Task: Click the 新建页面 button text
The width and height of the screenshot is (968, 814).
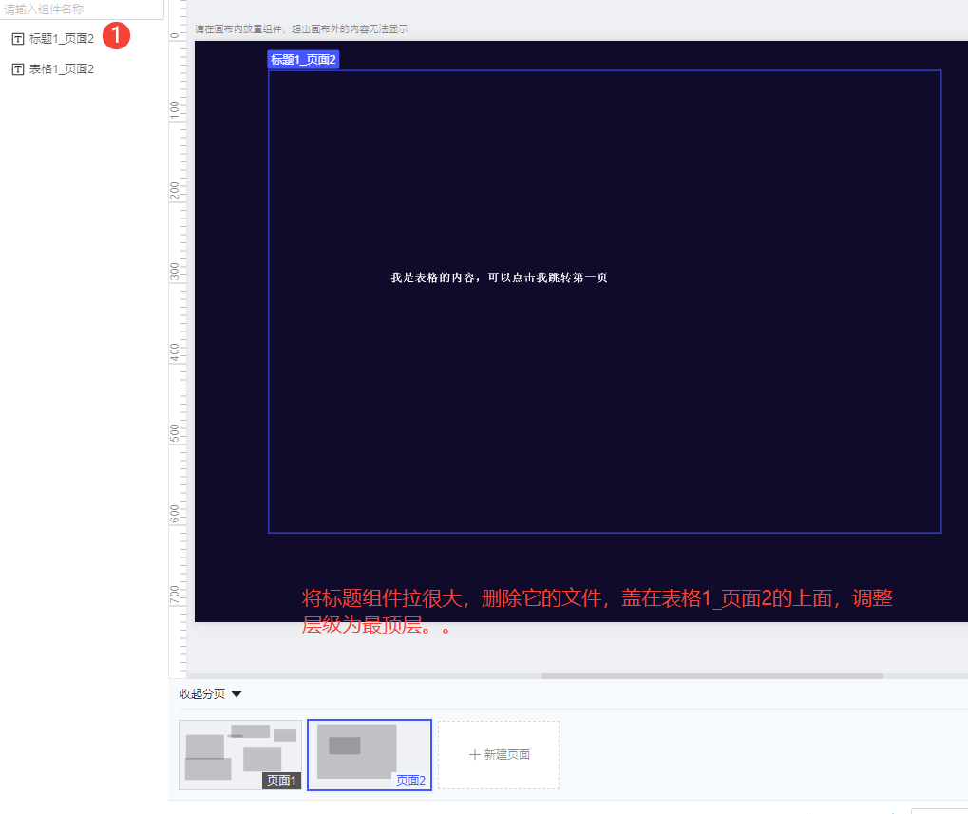Action: pyautogui.click(x=506, y=755)
